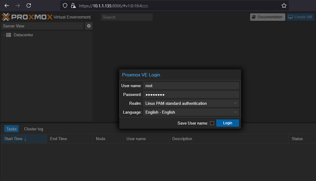Bookmark this page with the star icon
Screen dimensions: 316x181
click(x=284, y=5)
